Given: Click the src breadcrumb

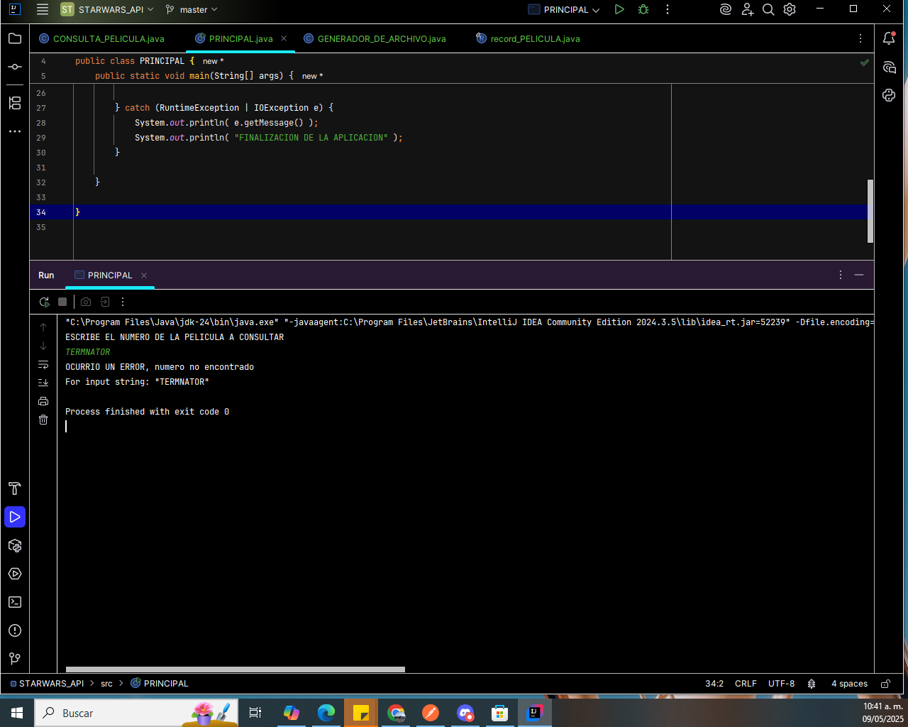Looking at the screenshot, I should click(106, 684).
